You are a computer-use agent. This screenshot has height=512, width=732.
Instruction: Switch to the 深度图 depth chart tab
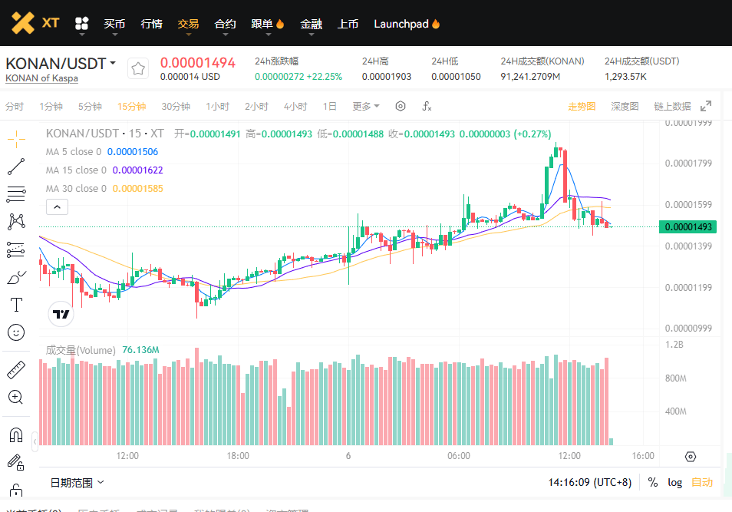coord(625,106)
